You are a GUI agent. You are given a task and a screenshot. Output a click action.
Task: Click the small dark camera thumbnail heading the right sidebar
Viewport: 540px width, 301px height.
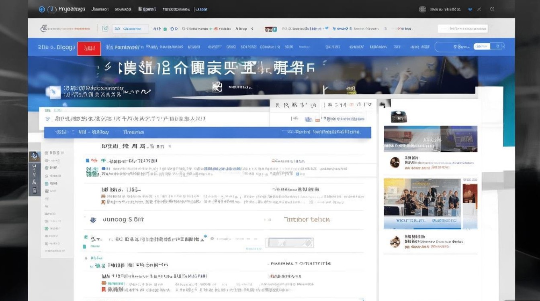(x=399, y=116)
